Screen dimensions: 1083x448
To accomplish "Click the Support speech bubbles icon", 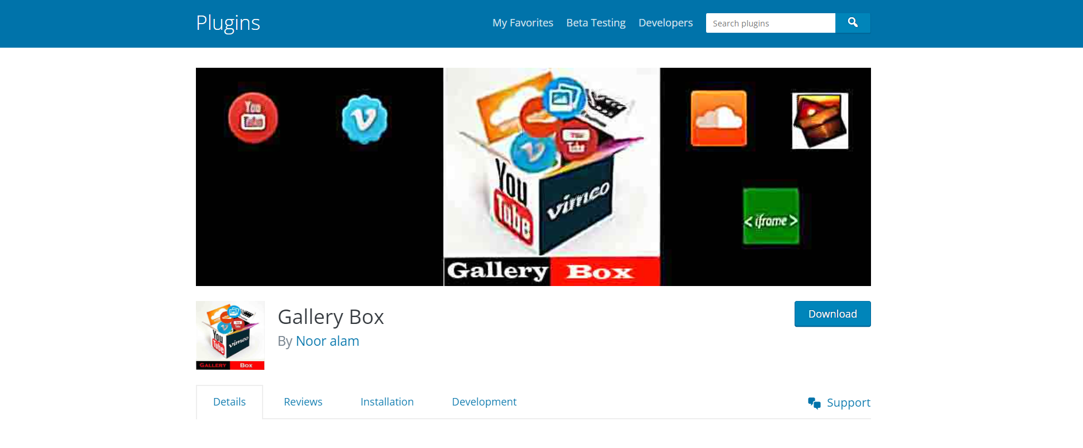I will click(814, 403).
